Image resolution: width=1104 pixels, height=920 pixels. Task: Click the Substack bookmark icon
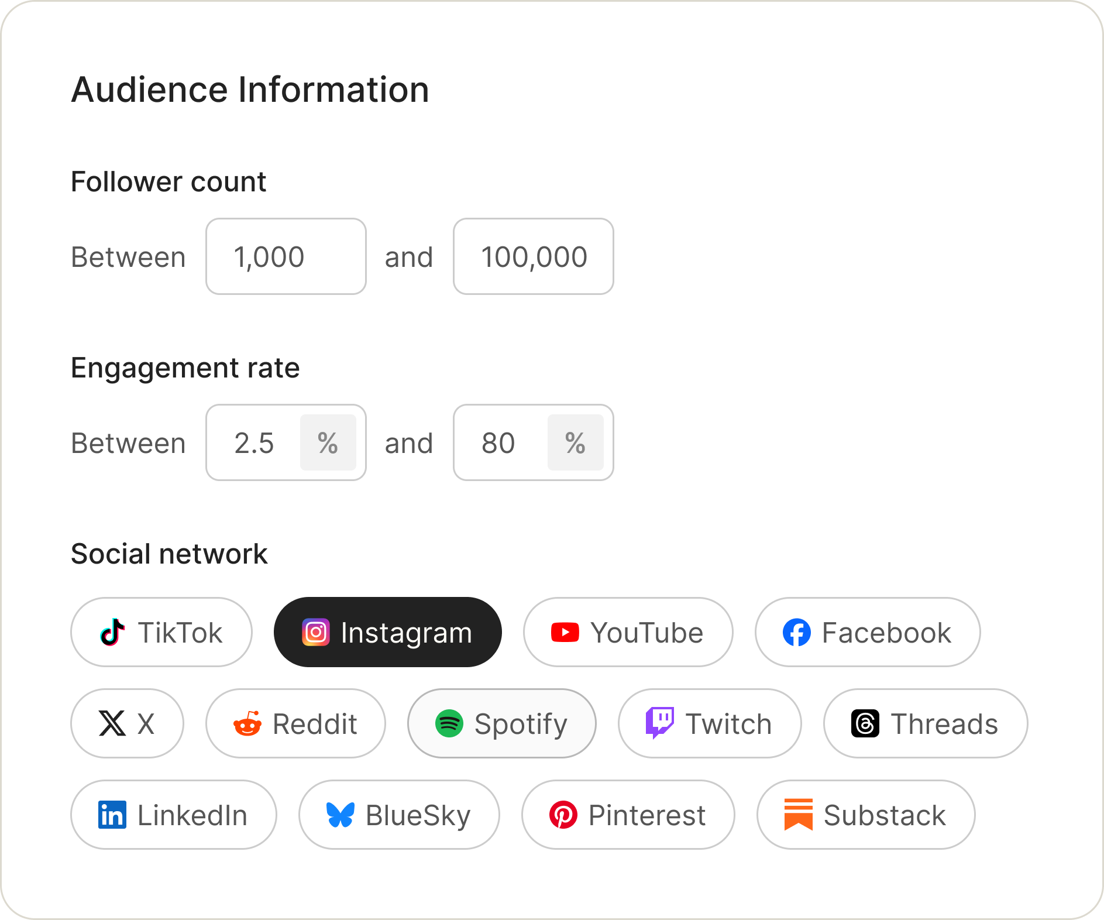(799, 815)
